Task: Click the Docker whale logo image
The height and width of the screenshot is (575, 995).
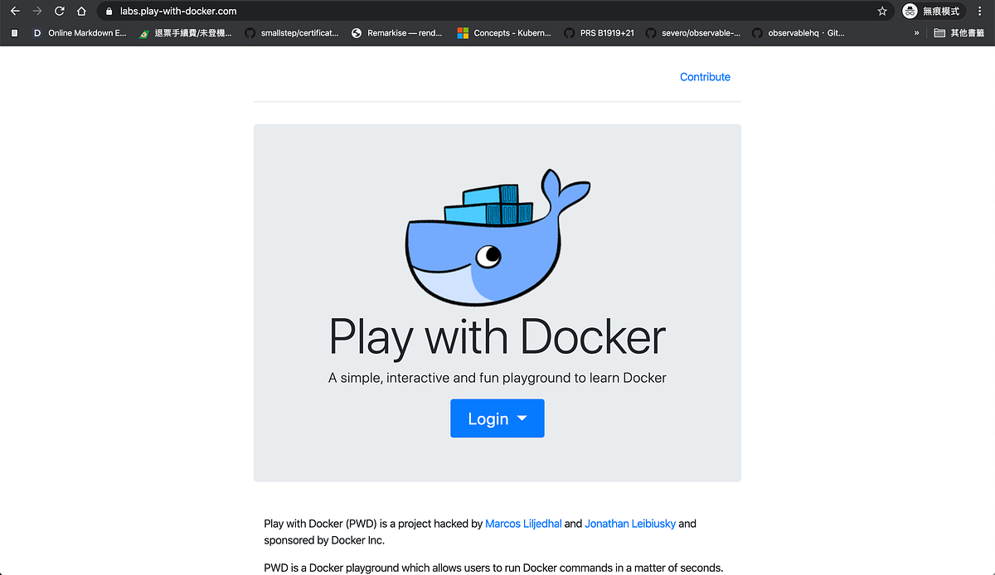Action: click(x=498, y=236)
